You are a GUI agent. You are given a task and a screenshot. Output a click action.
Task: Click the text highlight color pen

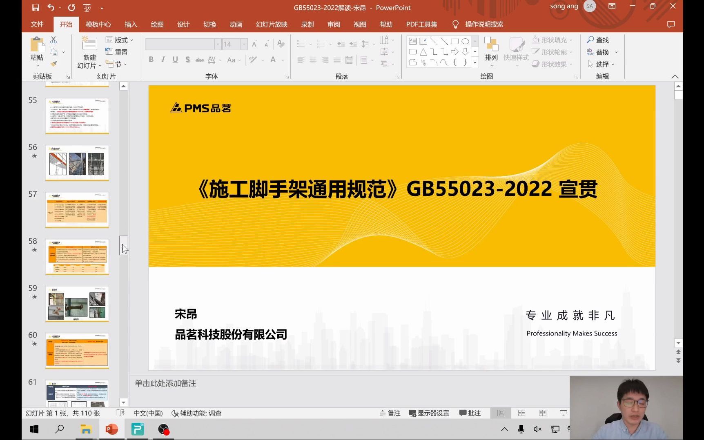(x=253, y=60)
